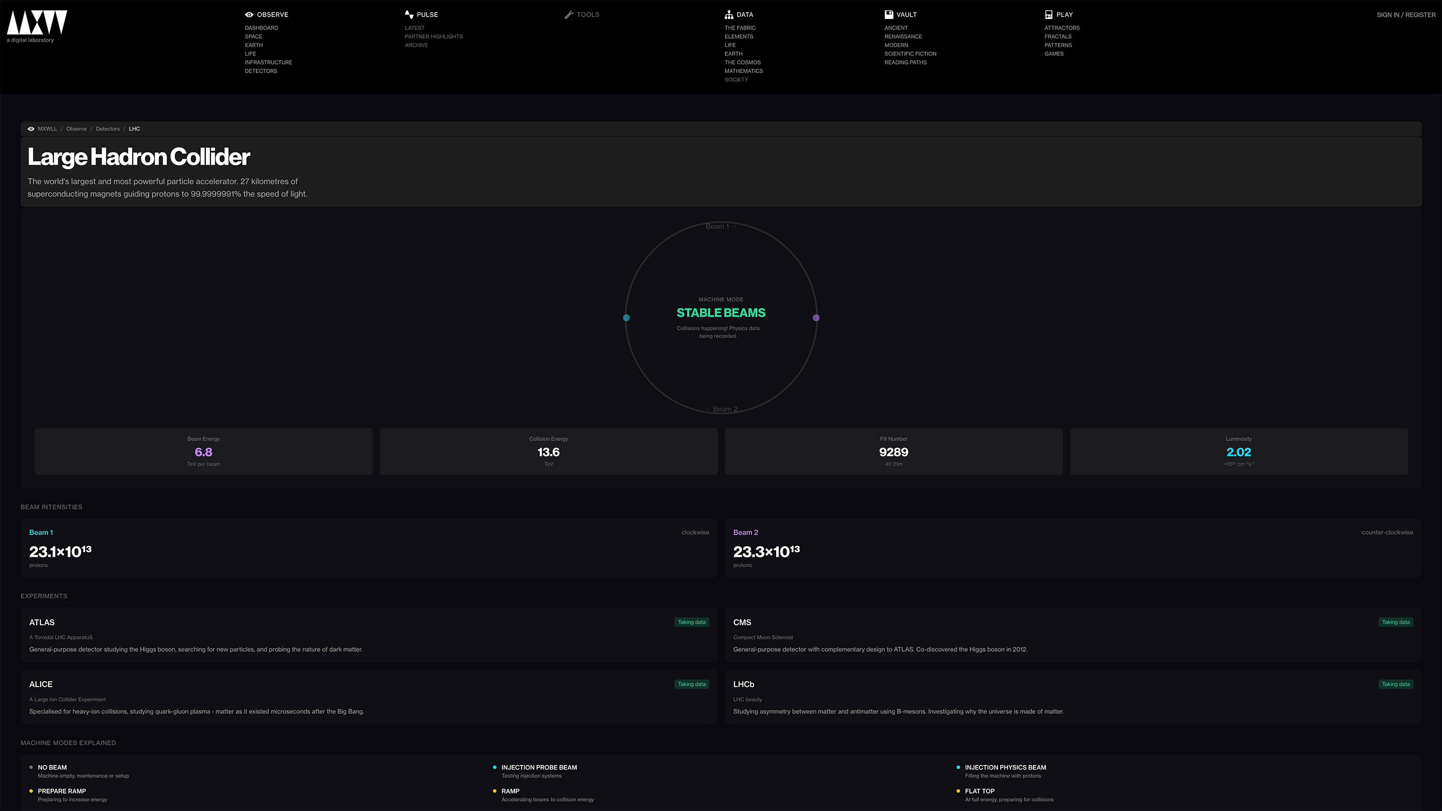Open the Detectors menu item under Observe
Image resolution: width=1442 pixels, height=811 pixels.
[261, 71]
